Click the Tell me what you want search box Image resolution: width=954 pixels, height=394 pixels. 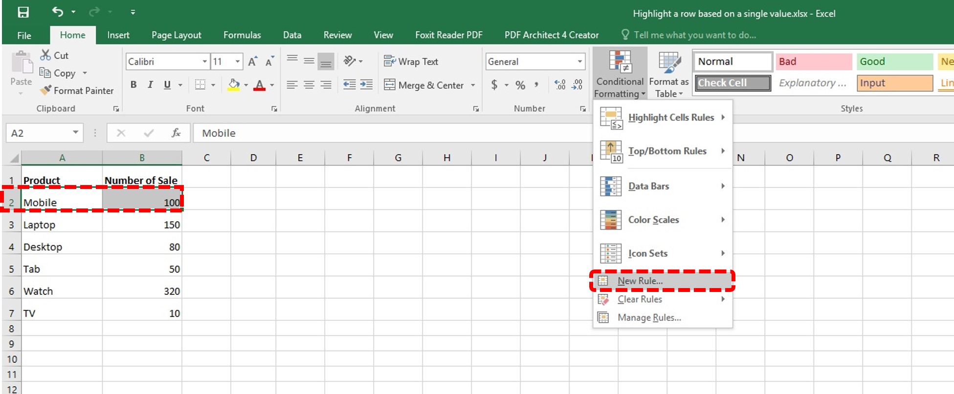coord(689,35)
